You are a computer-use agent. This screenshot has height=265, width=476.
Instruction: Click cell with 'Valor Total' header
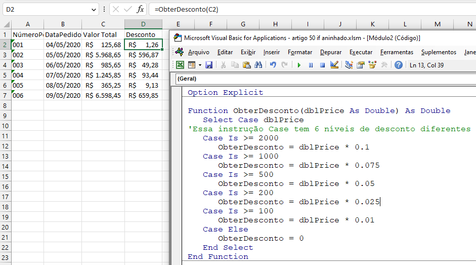[103, 34]
